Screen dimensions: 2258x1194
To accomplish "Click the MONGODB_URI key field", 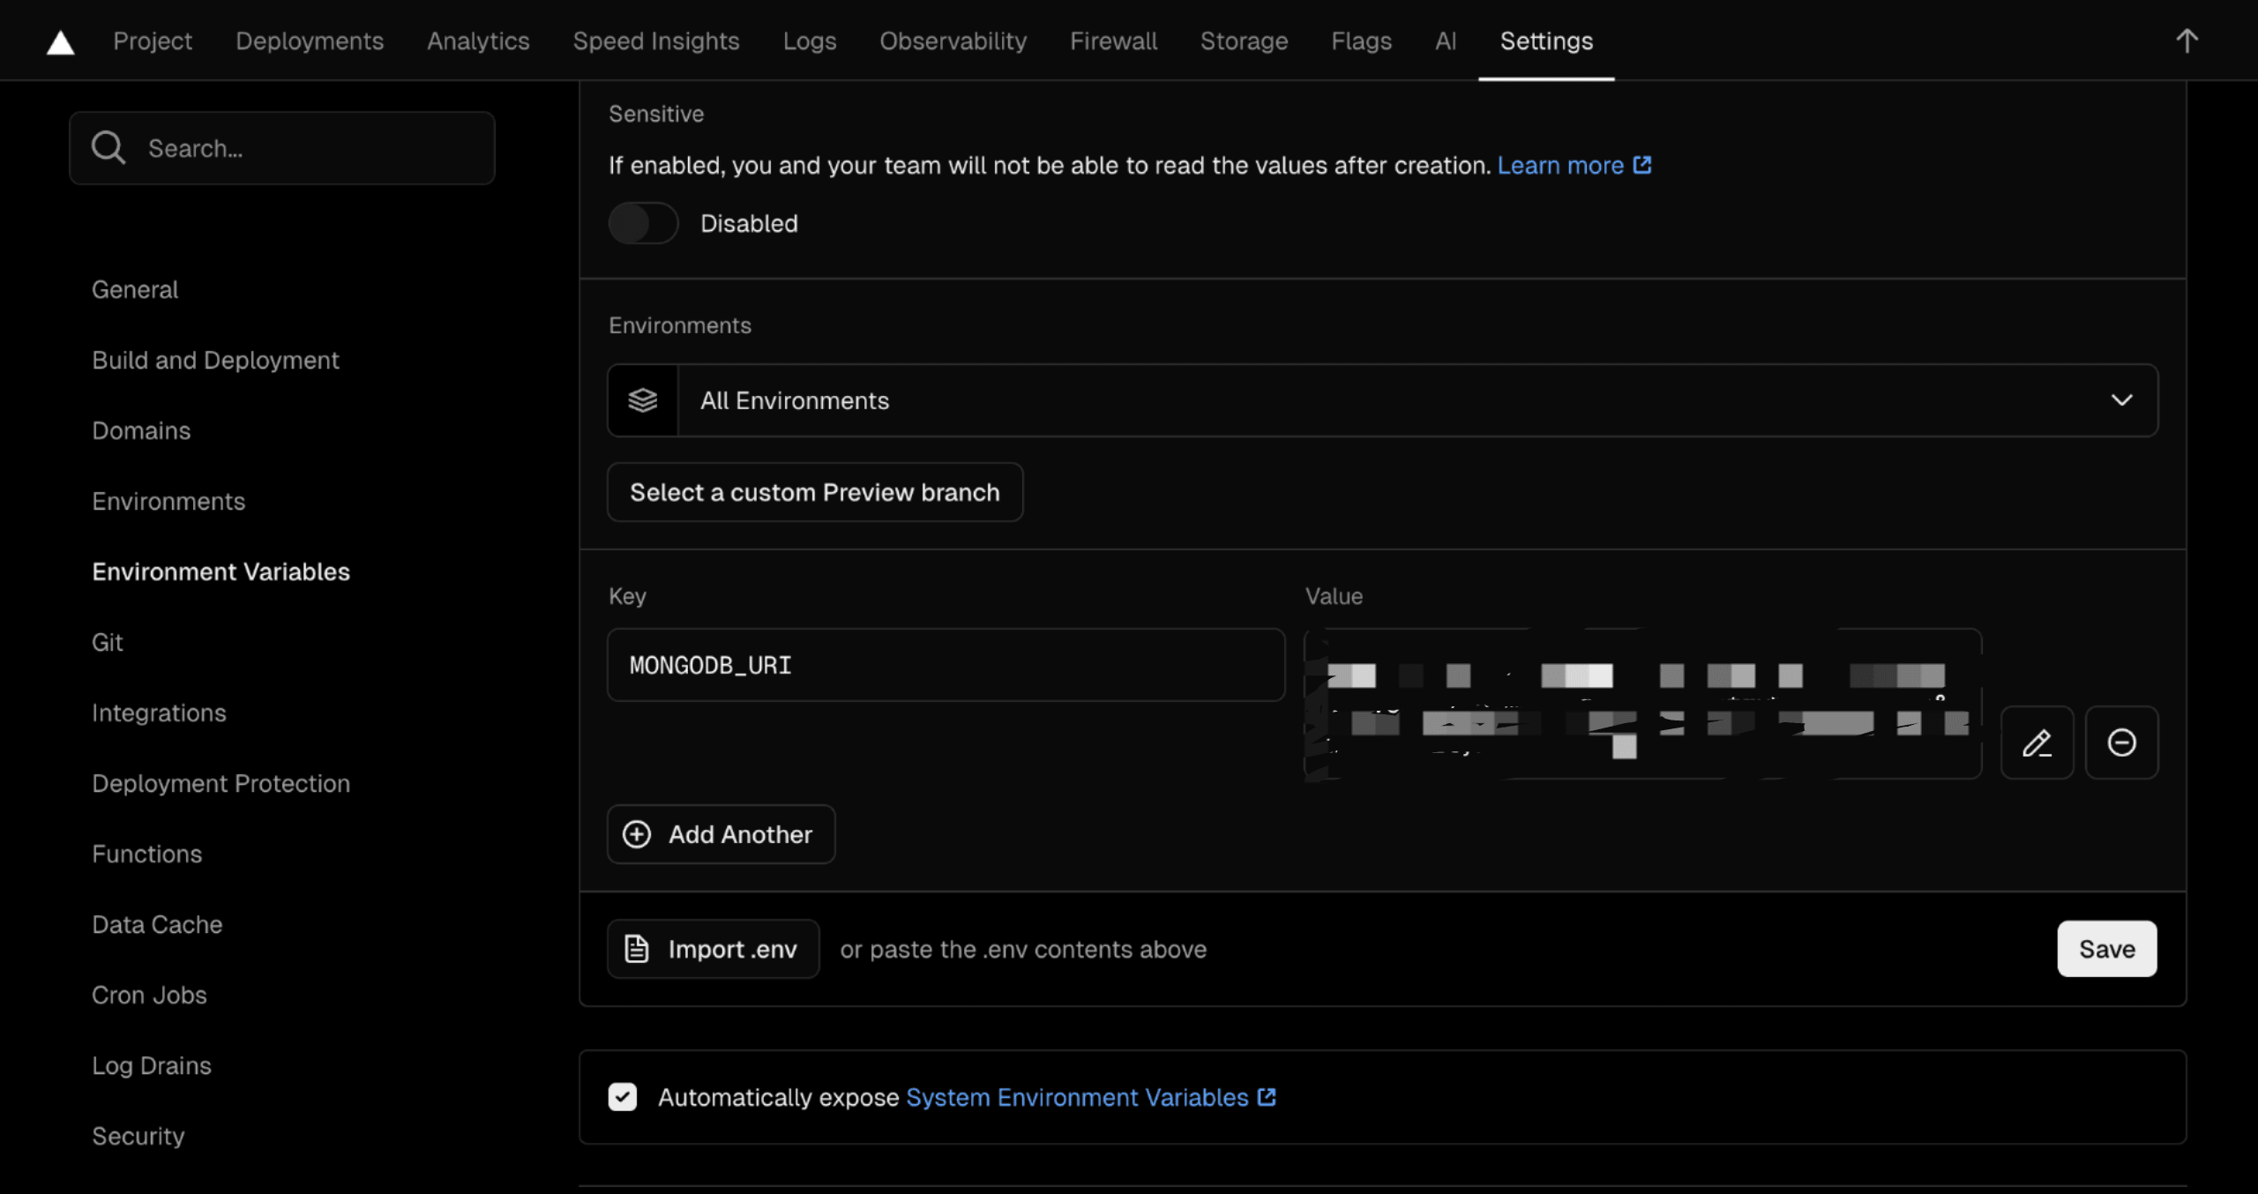I will 946,665.
